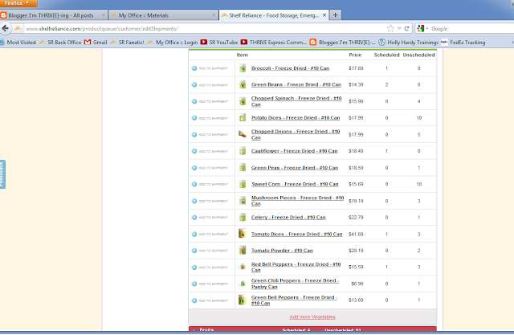The height and width of the screenshot is (335, 514).
Task: Open the Holly Hardy Trainings bookmark
Action: [x=409, y=43]
